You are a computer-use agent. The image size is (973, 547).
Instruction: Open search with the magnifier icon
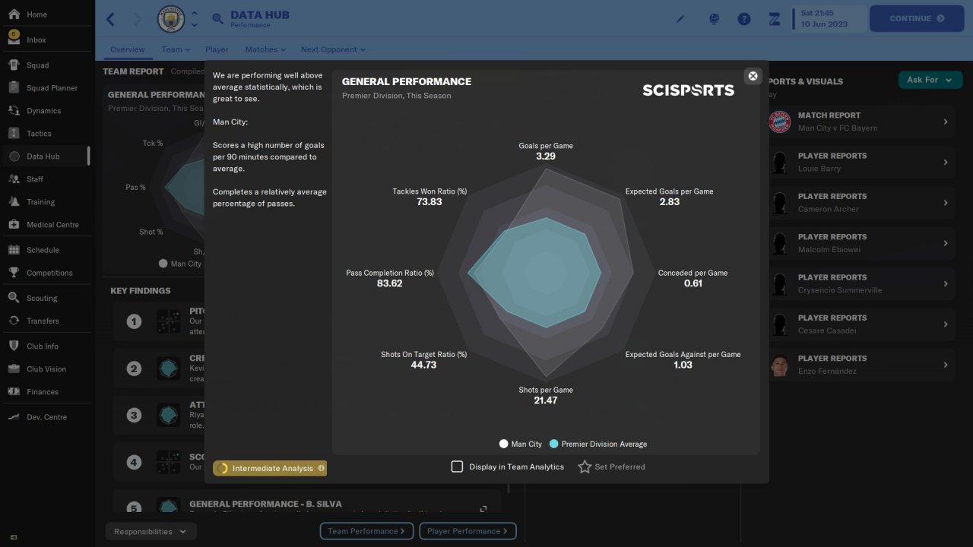pos(218,19)
